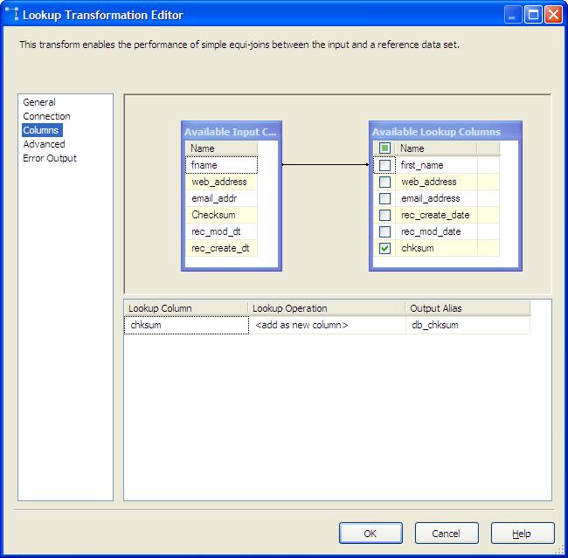Switch to the Connection page

click(x=46, y=116)
